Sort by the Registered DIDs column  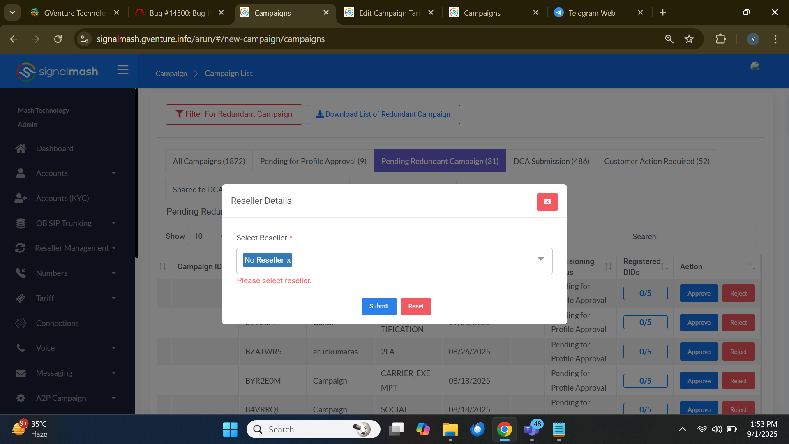pyautogui.click(x=664, y=266)
